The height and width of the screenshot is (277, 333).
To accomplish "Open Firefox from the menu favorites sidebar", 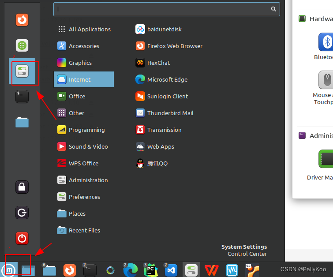I will 22,20.
